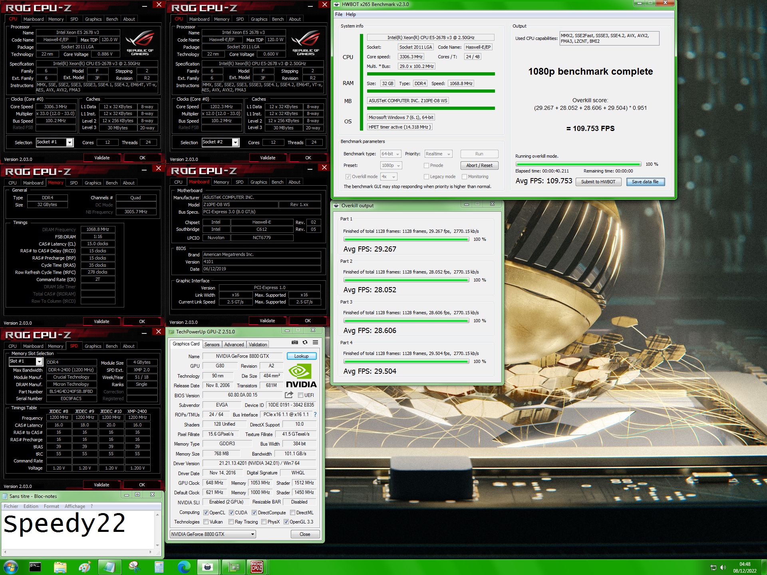Toggle the PhysX checkbox
This screenshot has width=767, height=575.
[264, 521]
